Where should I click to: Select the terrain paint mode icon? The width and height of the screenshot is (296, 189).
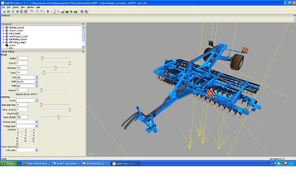pyautogui.click(x=67, y=11)
